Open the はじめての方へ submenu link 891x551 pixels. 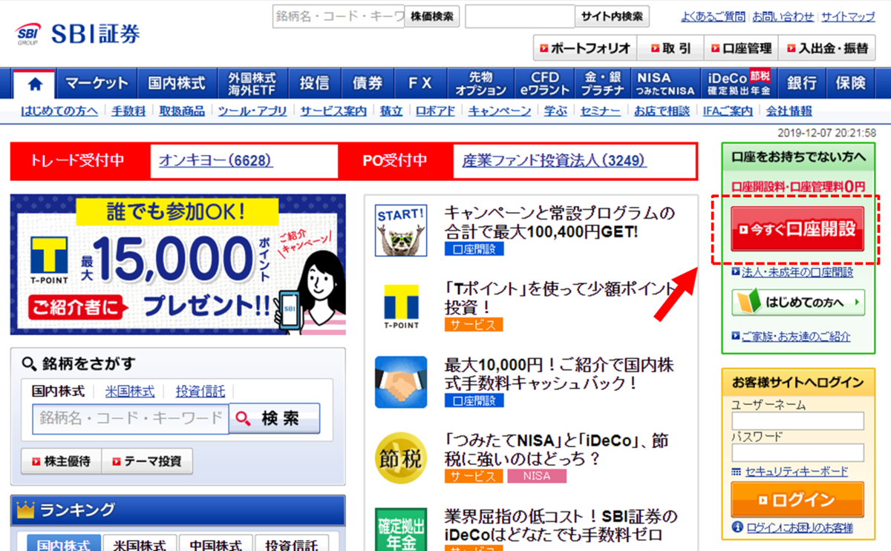click(x=59, y=111)
